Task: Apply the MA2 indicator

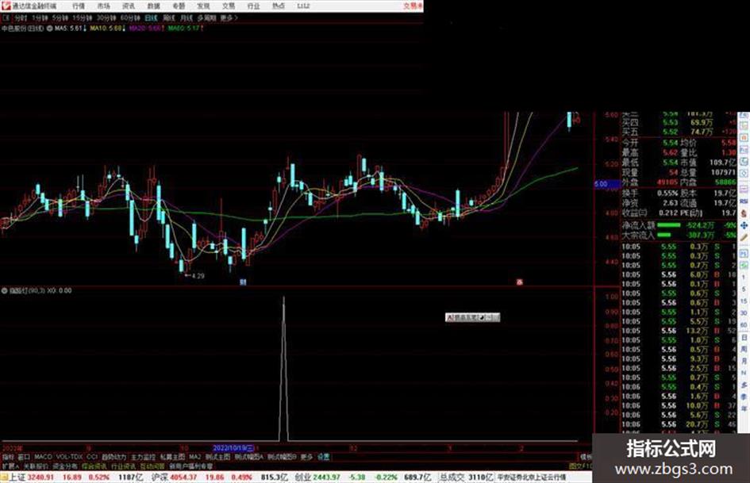Action: tap(194, 457)
